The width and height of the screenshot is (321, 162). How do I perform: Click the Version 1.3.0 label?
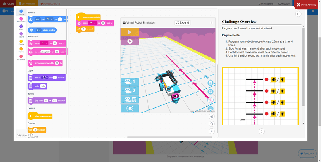[25, 135]
